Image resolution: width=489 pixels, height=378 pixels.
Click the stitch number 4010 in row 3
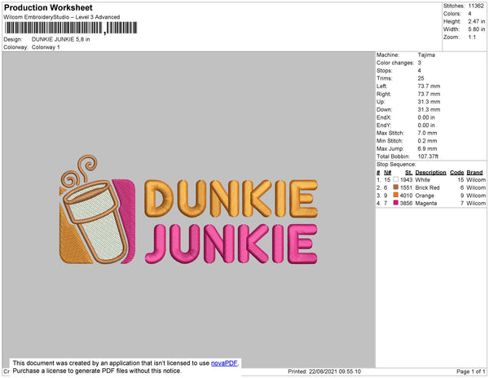coord(407,196)
